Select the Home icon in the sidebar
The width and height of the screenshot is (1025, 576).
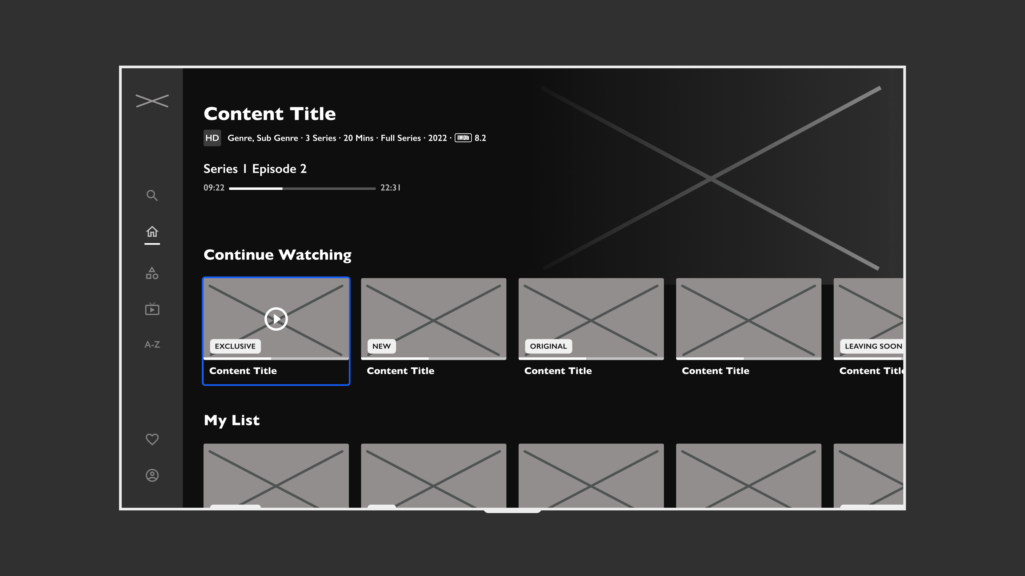point(152,231)
